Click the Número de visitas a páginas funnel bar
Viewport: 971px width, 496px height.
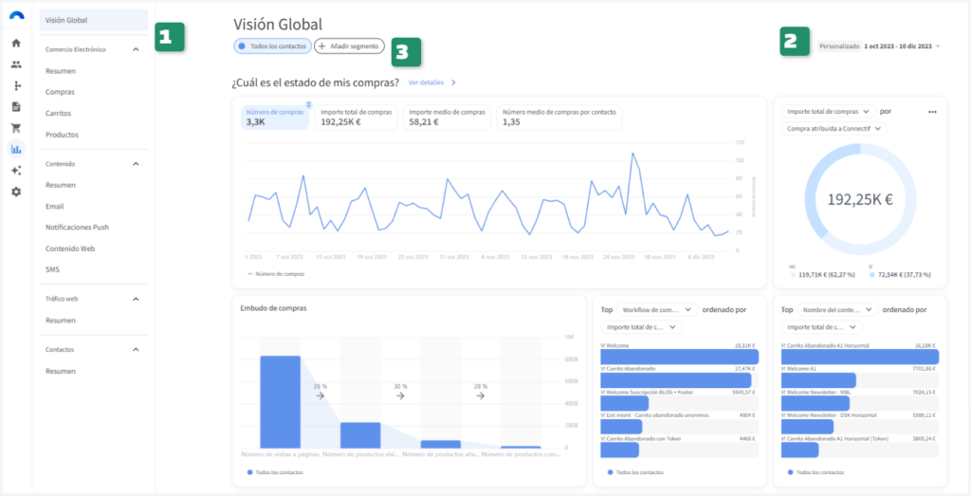click(281, 402)
